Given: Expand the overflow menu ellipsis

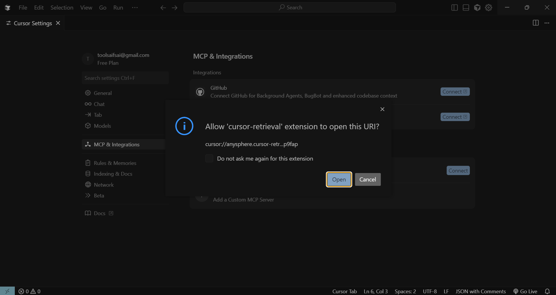Looking at the screenshot, I should [x=135, y=8].
